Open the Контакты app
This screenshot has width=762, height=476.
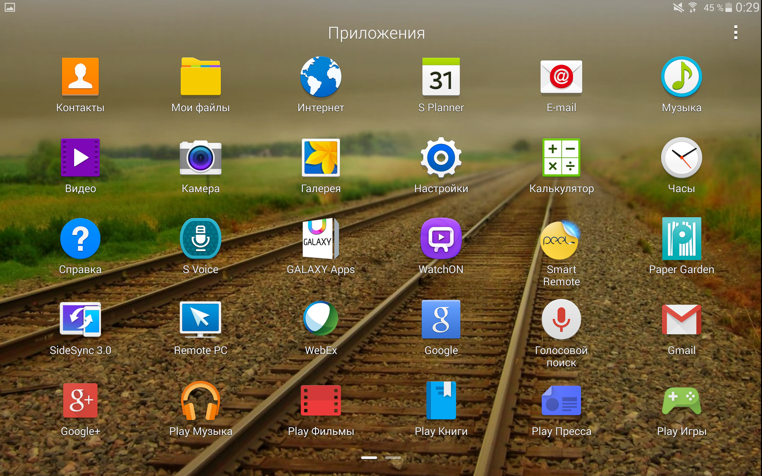(x=80, y=77)
